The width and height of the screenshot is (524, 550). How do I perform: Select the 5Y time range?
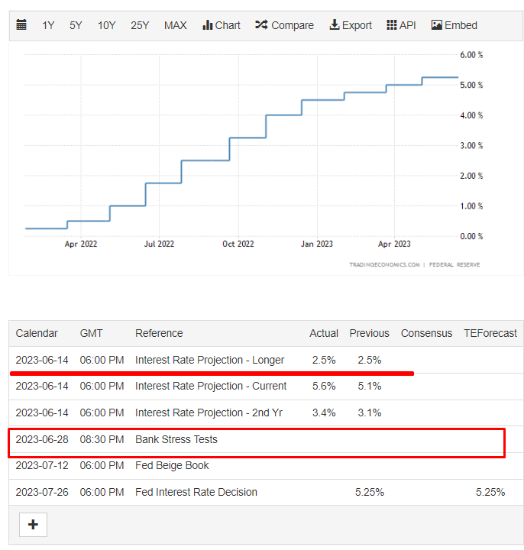tap(76, 25)
